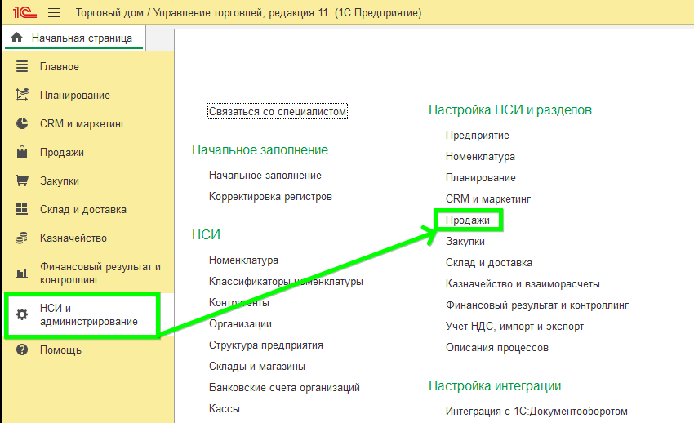694x423 pixels.
Task: Open Финансовый результат и контроллинг settings link
Action: [537, 305]
